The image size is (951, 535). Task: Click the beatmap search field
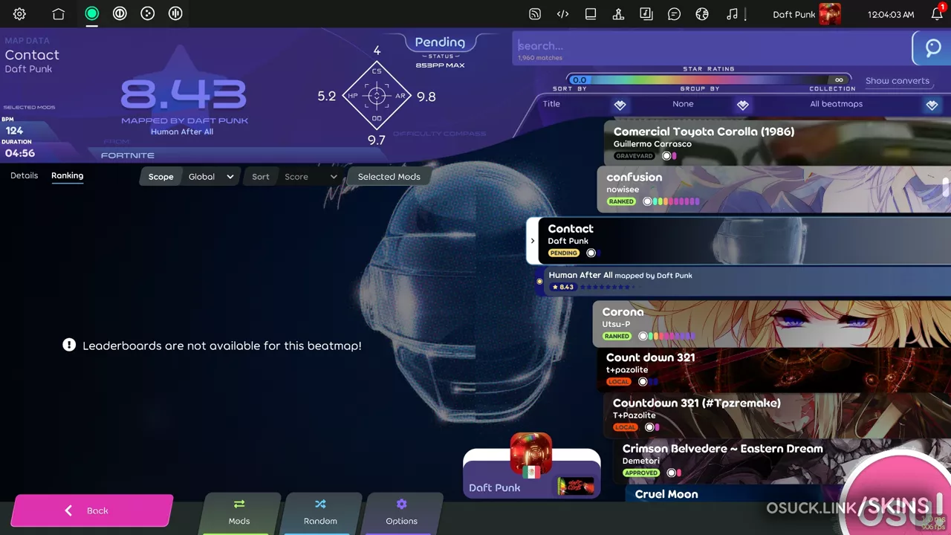711,49
